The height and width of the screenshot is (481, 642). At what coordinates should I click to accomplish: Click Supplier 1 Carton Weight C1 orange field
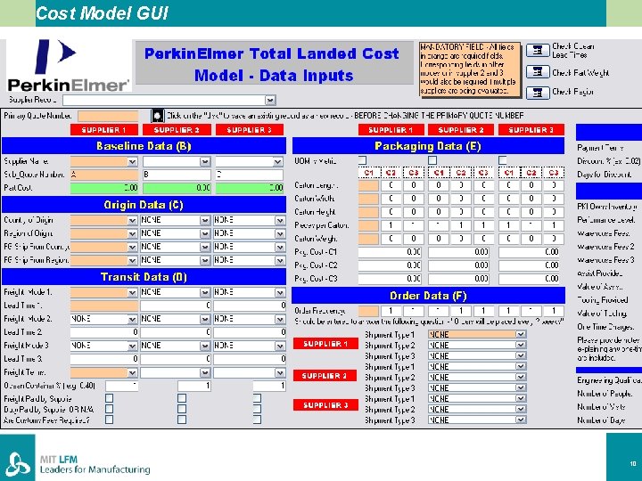pyautogui.click(x=368, y=239)
